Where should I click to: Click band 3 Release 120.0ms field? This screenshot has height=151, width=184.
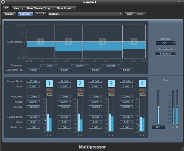pyautogui.click(x=95, y=107)
